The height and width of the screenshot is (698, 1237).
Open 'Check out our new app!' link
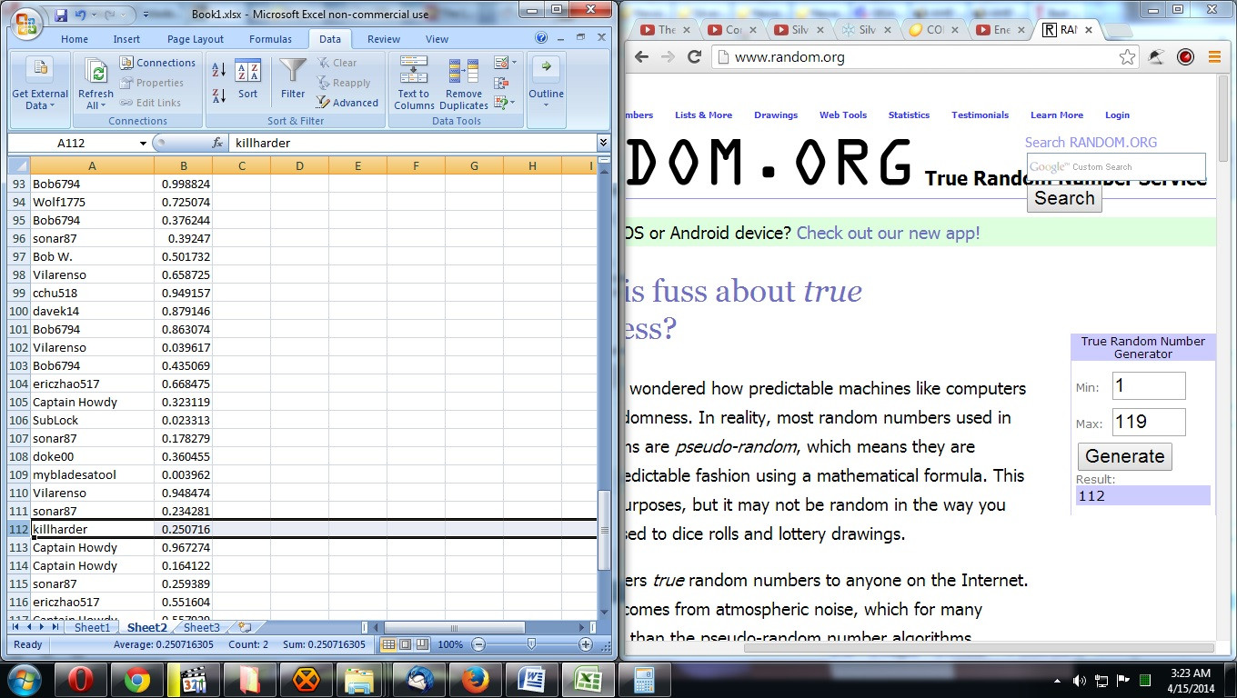[888, 233]
